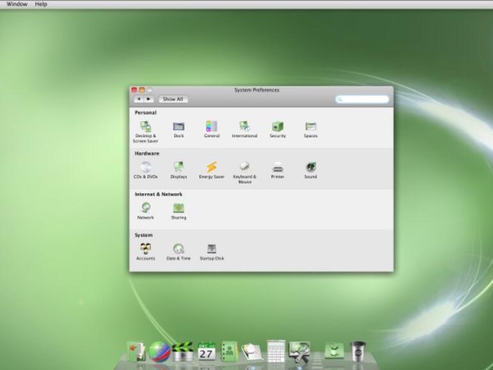Screen dimensions: 493x370
Task: Click the Show All button
Action: [x=173, y=99]
